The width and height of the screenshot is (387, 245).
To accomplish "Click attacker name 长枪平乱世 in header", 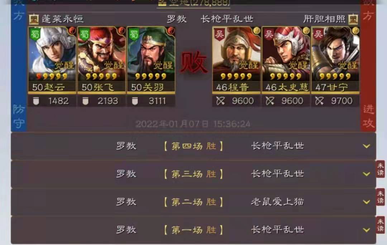I will pos(227,19).
